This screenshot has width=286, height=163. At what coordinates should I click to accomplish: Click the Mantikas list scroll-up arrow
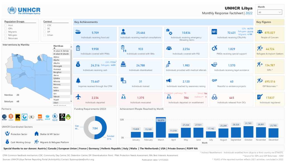[x=71, y=47]
